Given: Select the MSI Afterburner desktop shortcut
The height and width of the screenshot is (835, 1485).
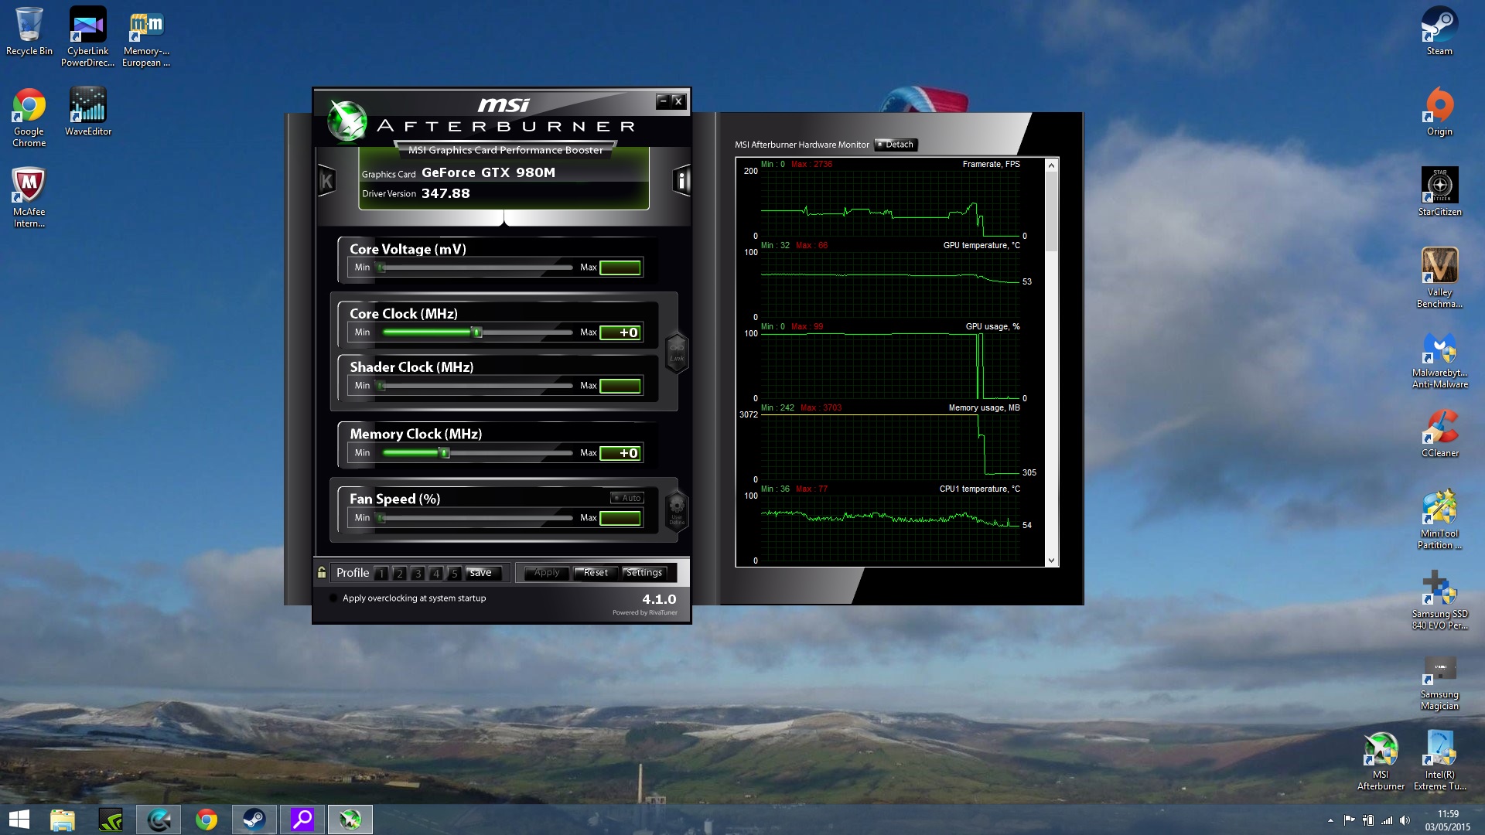Looking at the screenshot, I should click(1381, 761).
